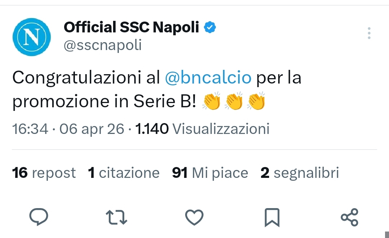View the 1 citazione quotes
Image resolution: width=389 pixels, height=238 pixels.
click(x=124, y=173)
